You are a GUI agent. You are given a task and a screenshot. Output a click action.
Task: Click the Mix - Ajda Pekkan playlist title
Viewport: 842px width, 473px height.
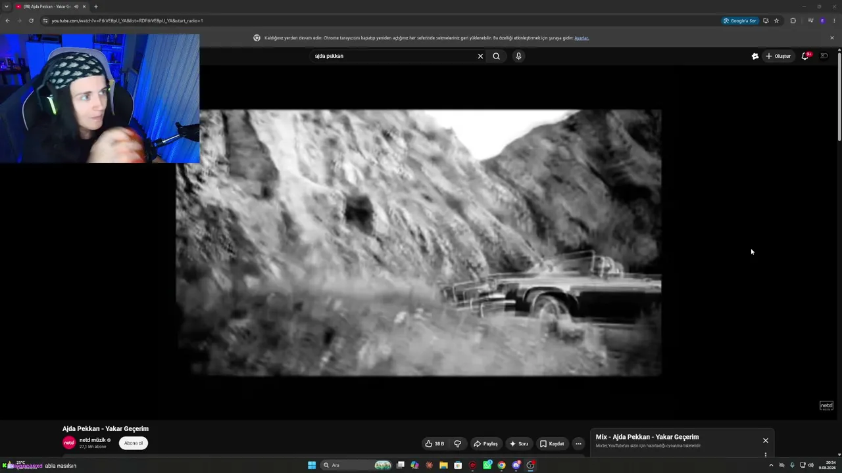[647, 437]
